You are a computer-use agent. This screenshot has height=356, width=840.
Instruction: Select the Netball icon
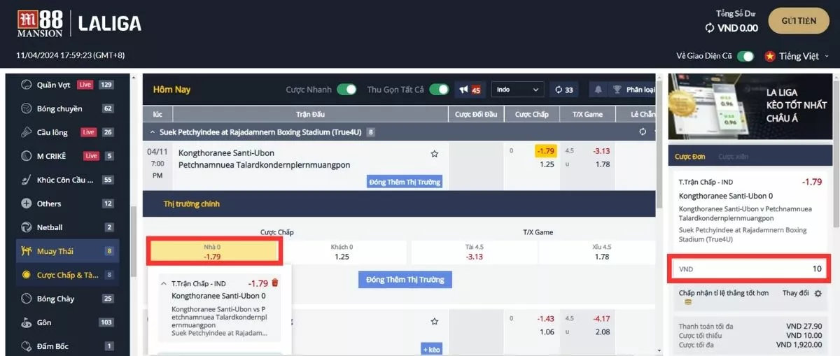pyautogui.click(x=27, y=227)
